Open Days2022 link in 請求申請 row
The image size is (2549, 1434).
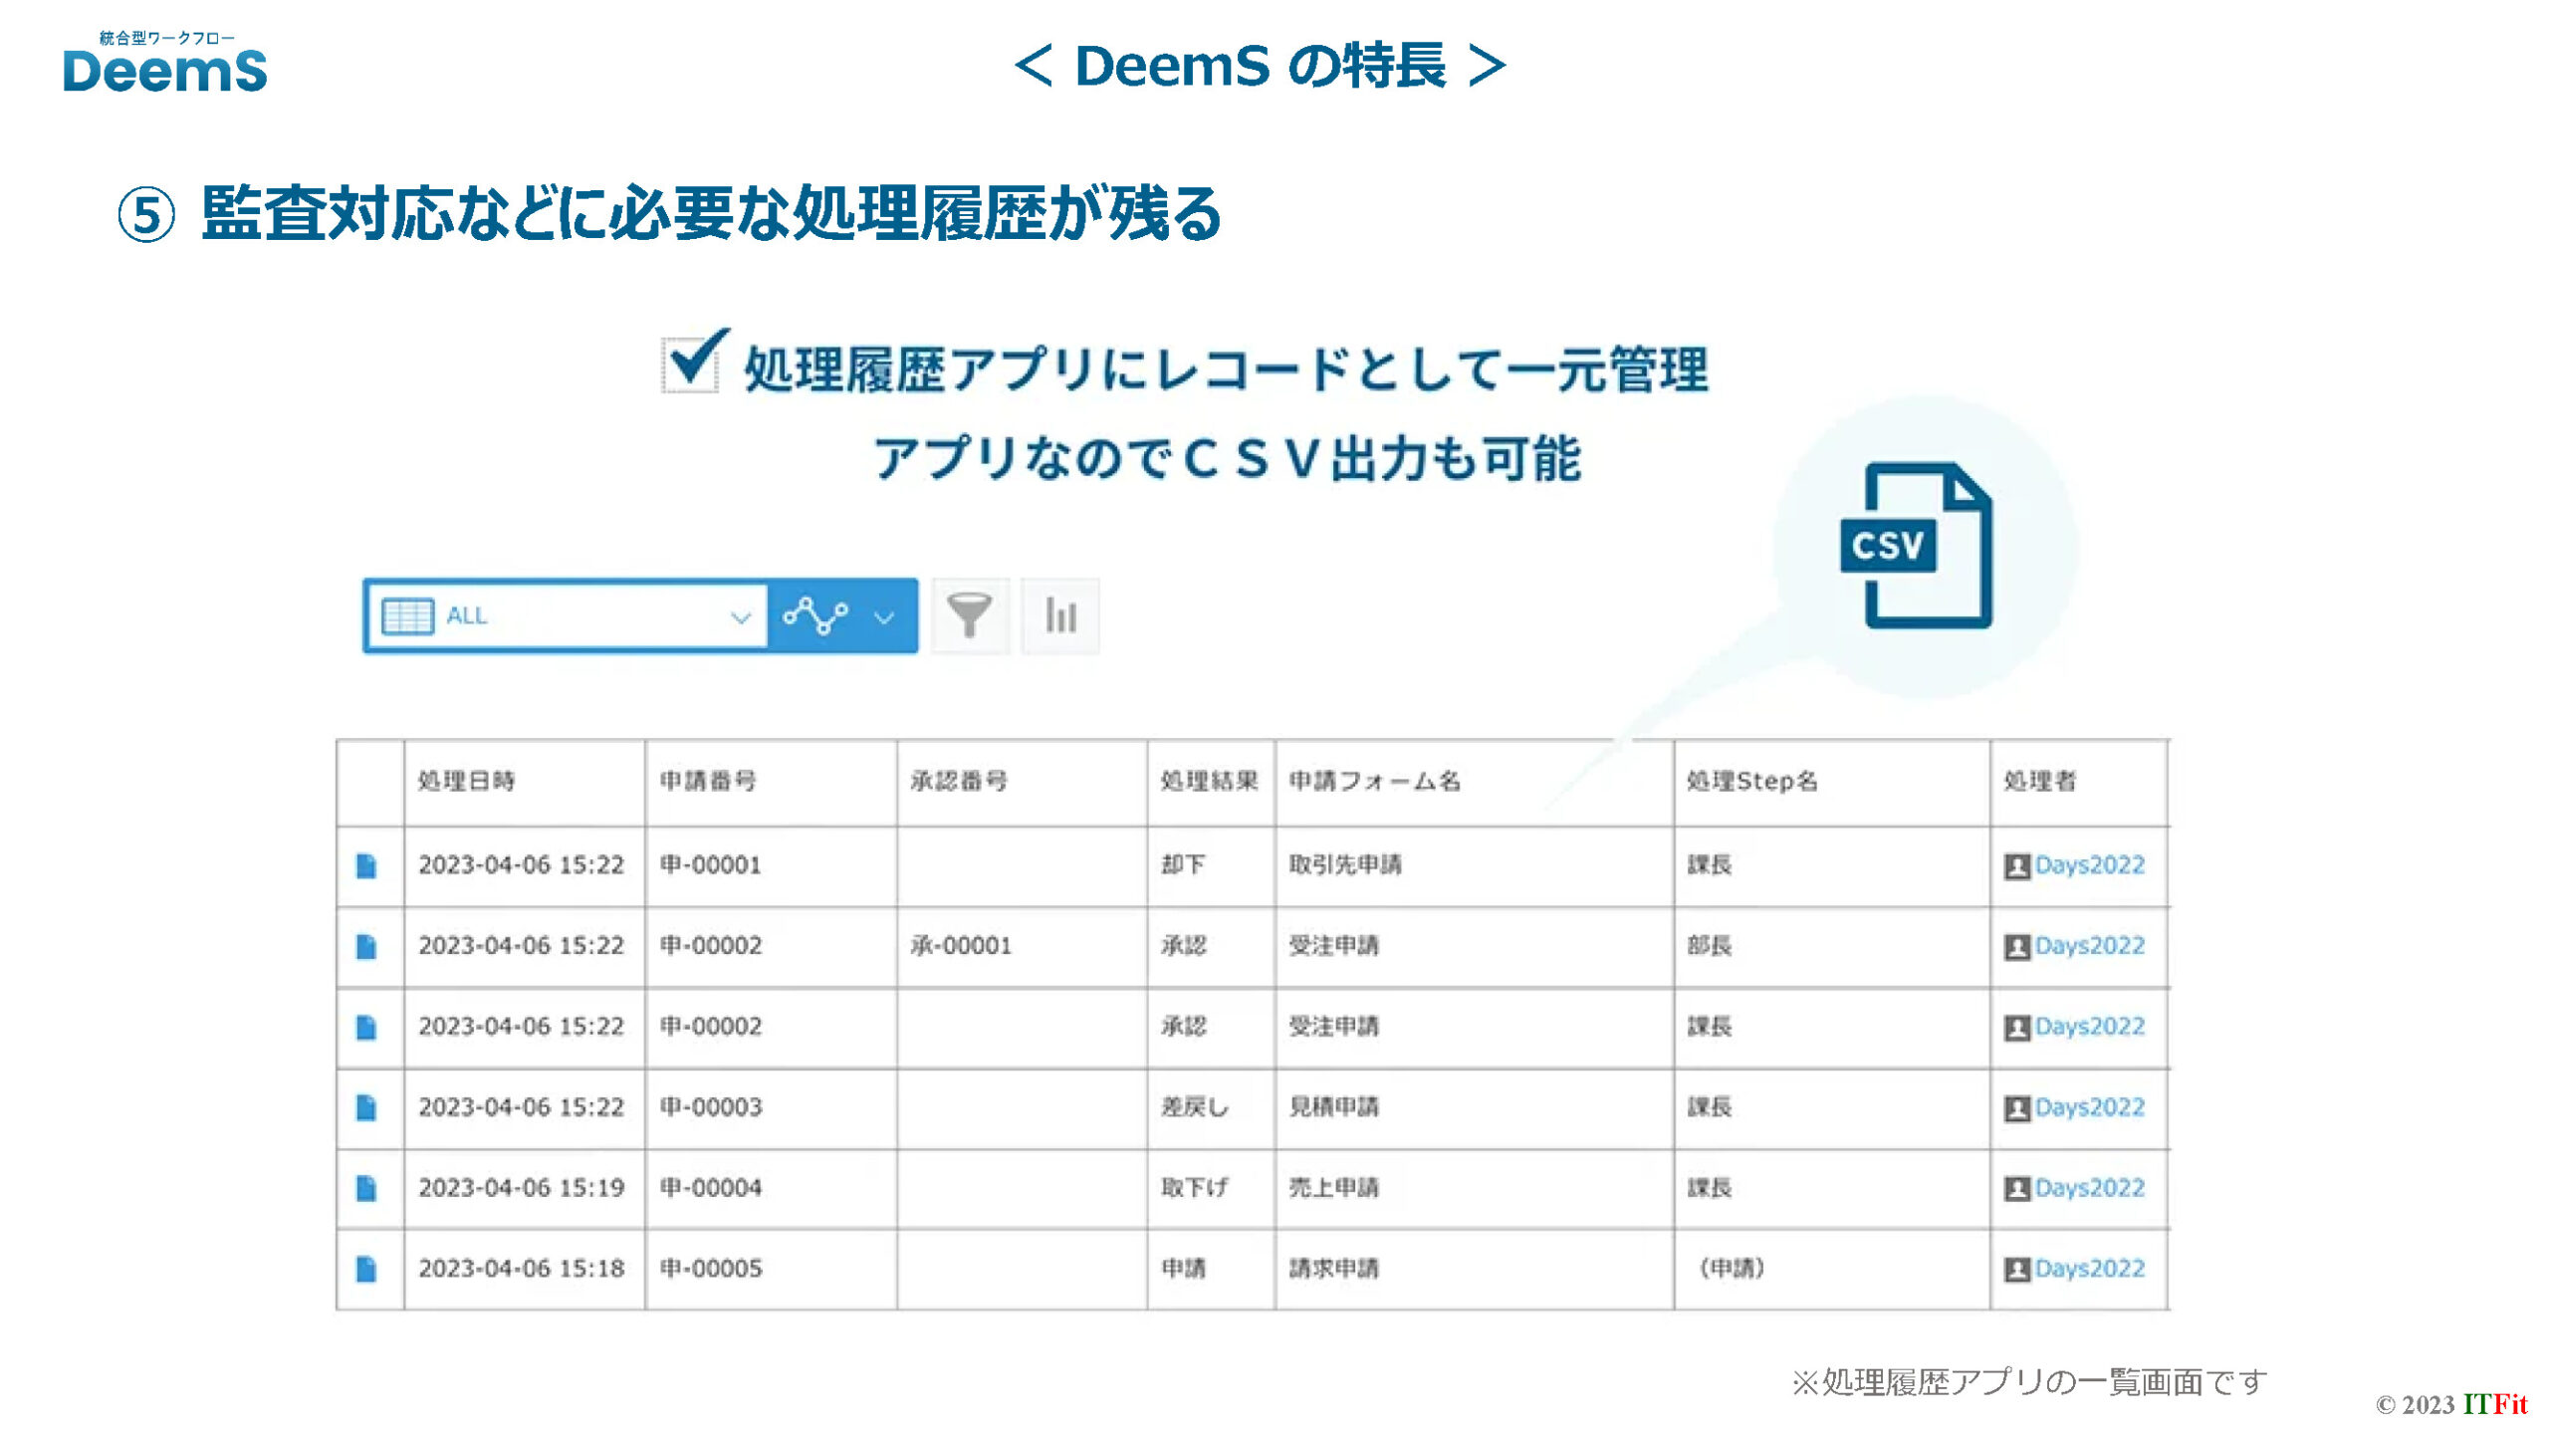pyautogui.click(x=2089, y=1268)
